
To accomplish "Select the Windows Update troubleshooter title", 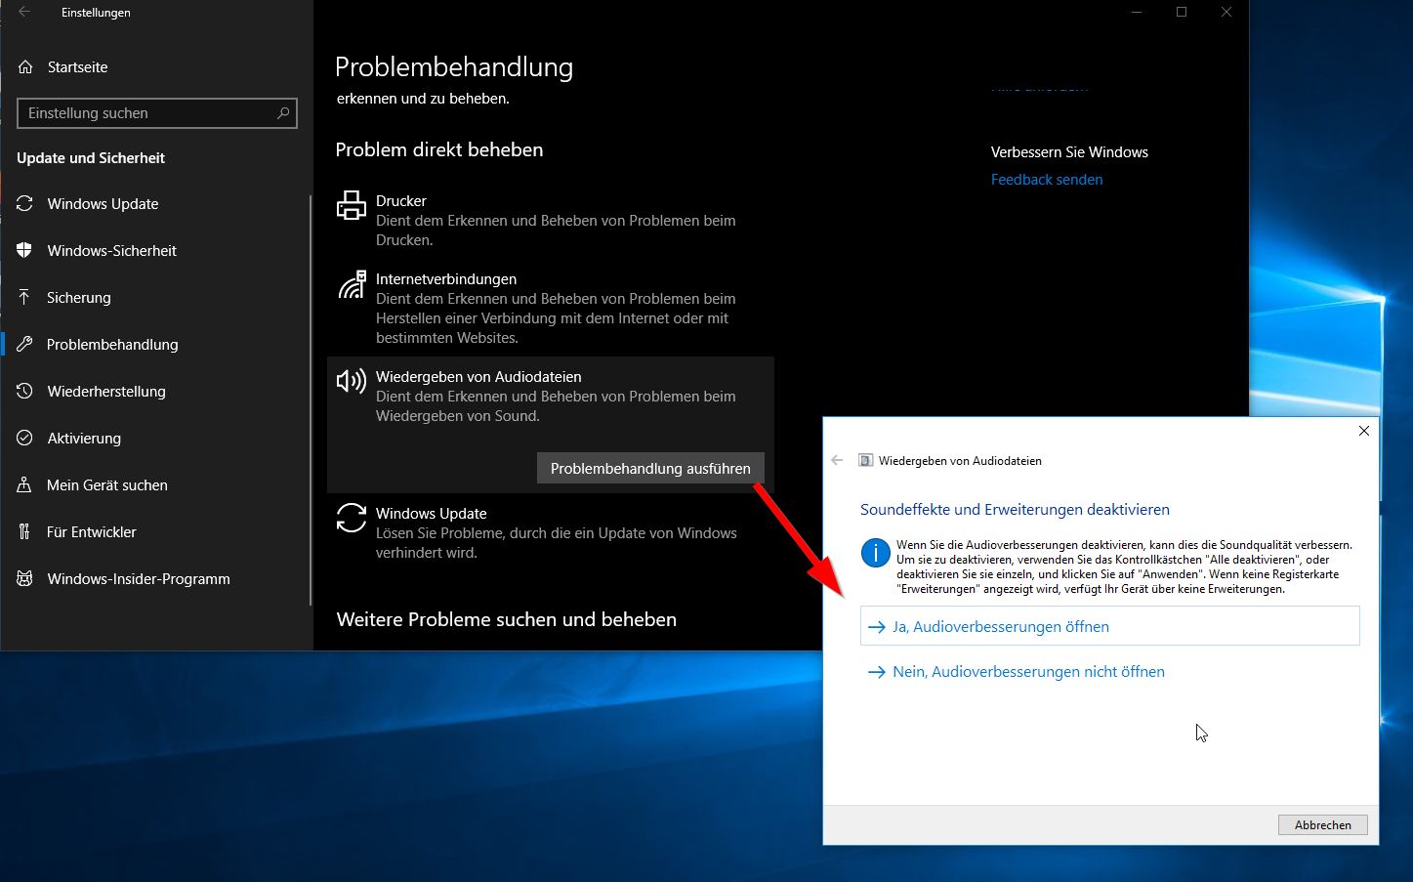I will coord(432,514).
